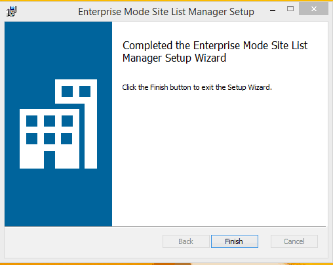Open the installer system menu icon in title bar
333x265 pixels.
(x=11, y=11)
